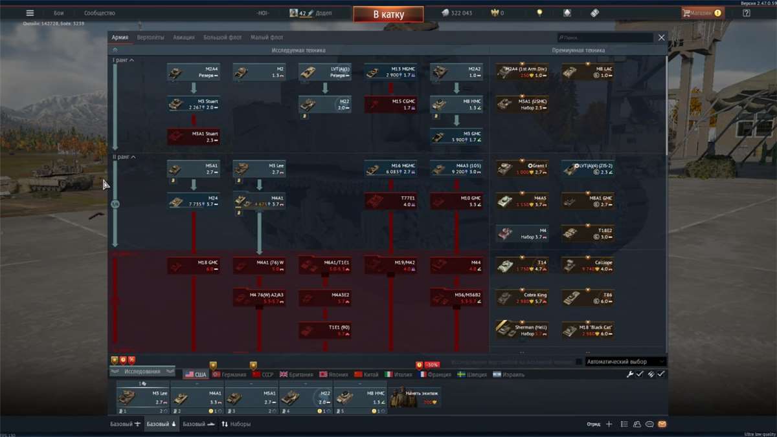Click the wrench repair icon
This screenshot has width=777, height=437.
pos(630,374)
